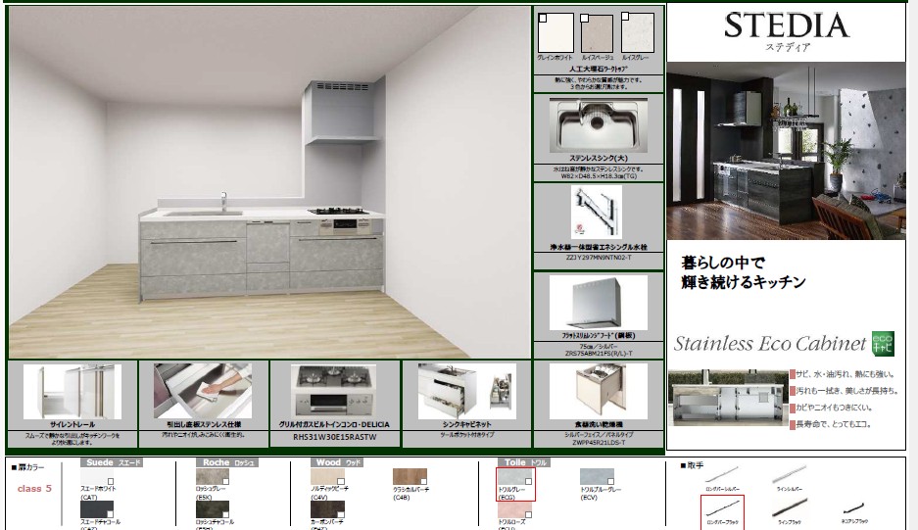Click the STEDIA brand title
Screen dimensions: 918x530
click(786, 25)
